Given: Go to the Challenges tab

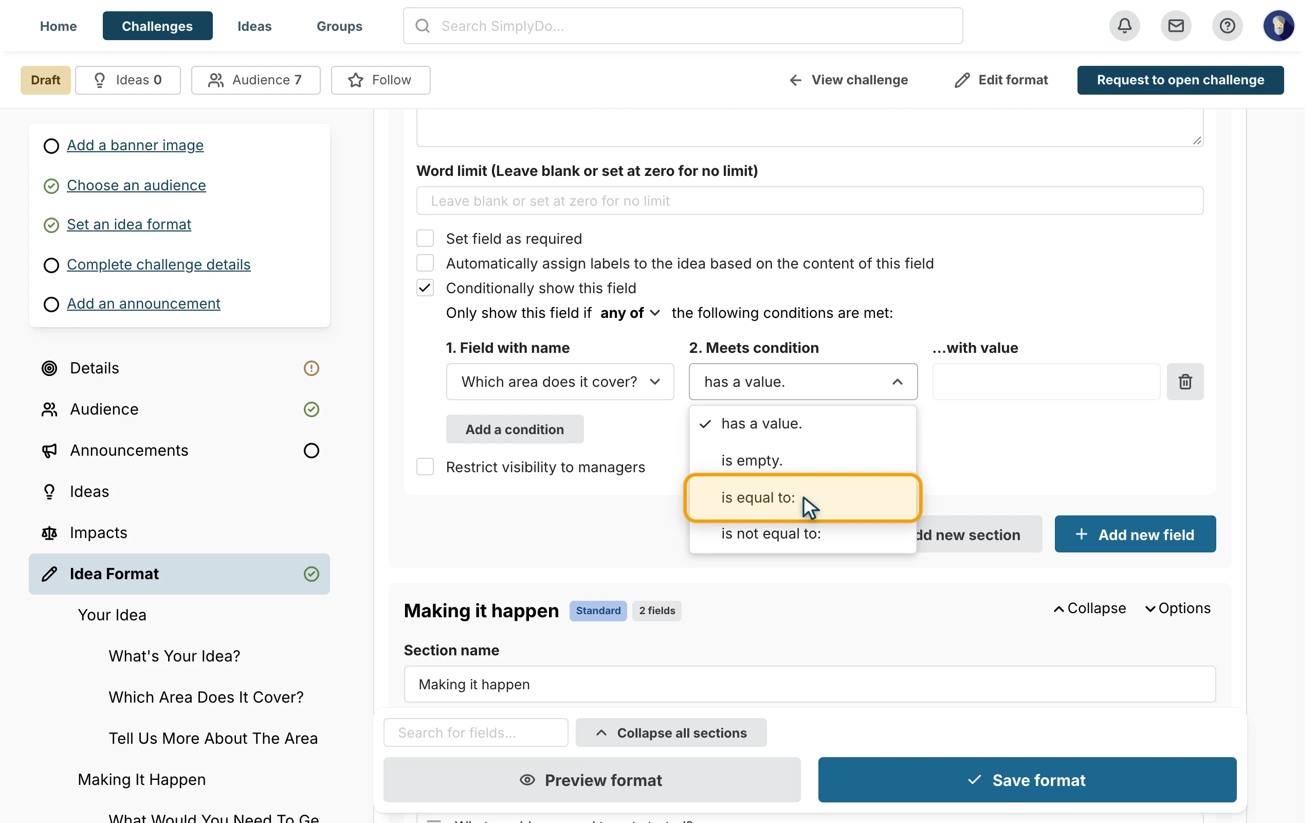Looking at the screenshot, I should coord(157,26).
